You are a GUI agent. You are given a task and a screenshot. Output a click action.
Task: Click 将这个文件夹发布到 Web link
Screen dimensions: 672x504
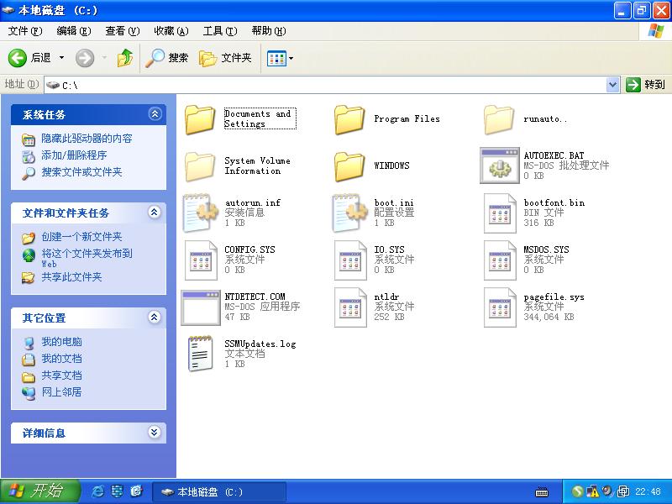[x=87, y=258]
